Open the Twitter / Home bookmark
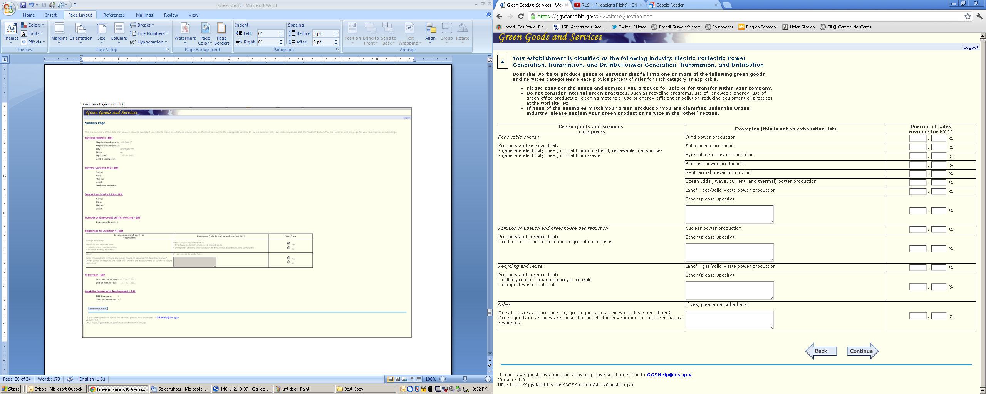 pyautogui.click(x=629, y=27)
